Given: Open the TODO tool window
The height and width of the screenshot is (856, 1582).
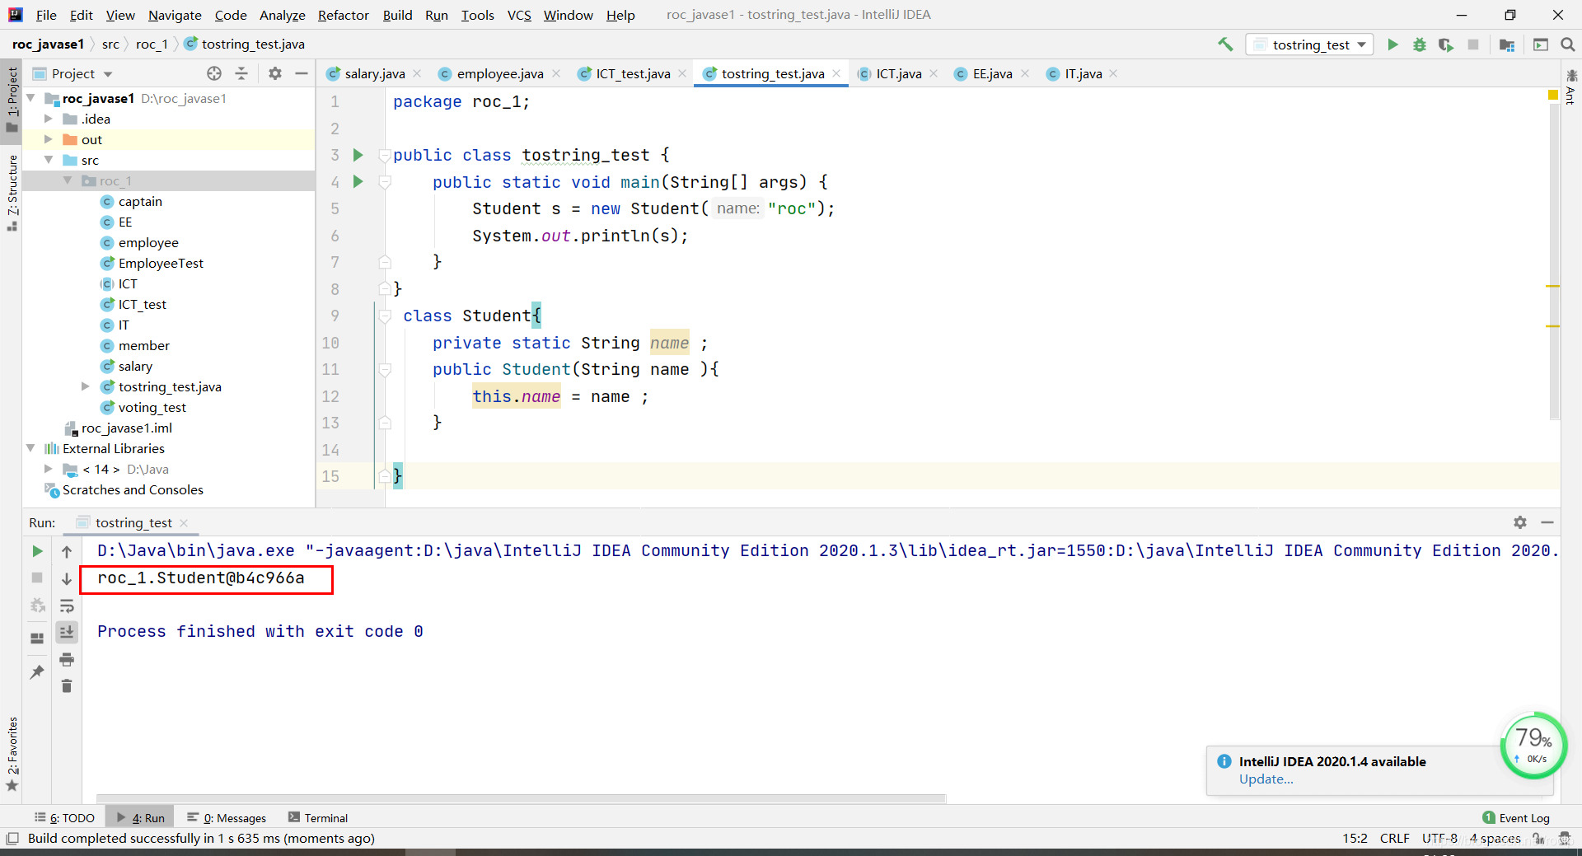Looking at the screenshot, I should (65, 818).
